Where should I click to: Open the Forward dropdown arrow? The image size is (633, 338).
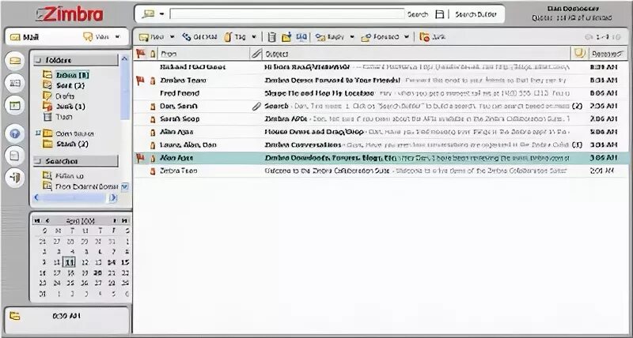(407, 37)
